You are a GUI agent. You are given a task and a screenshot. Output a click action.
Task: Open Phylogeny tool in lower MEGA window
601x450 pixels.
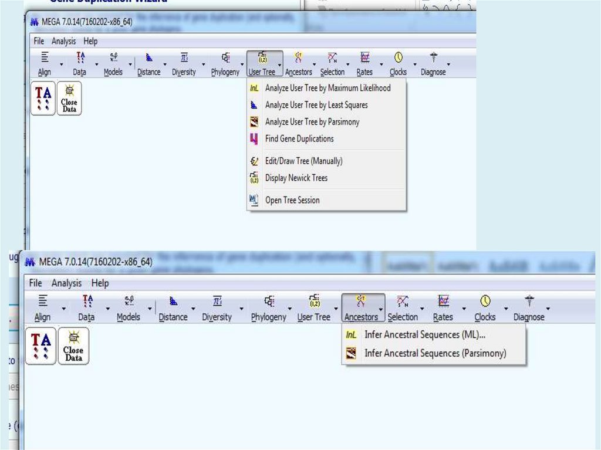pyautogui.click(x=269, y=308)
